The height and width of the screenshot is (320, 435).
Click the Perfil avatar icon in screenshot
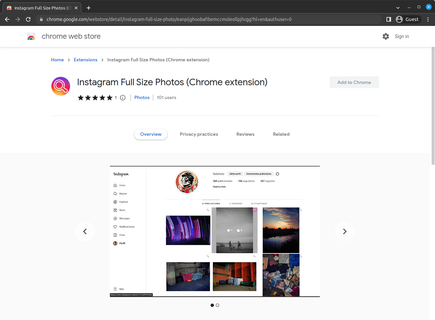coord(115,243)
